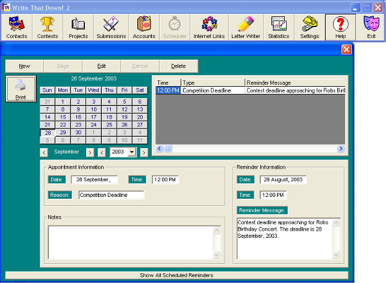
Task: Click reminder Date field 29 August, 2003
Action: (283, 179)
